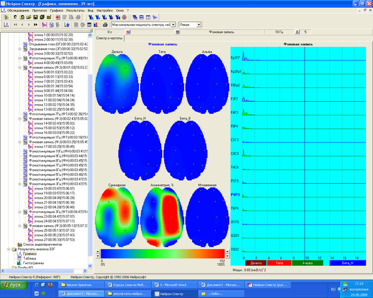This screenshot has width=373, height=298.
Task: Open the Результаты menu
Action: tap(75, 10)
